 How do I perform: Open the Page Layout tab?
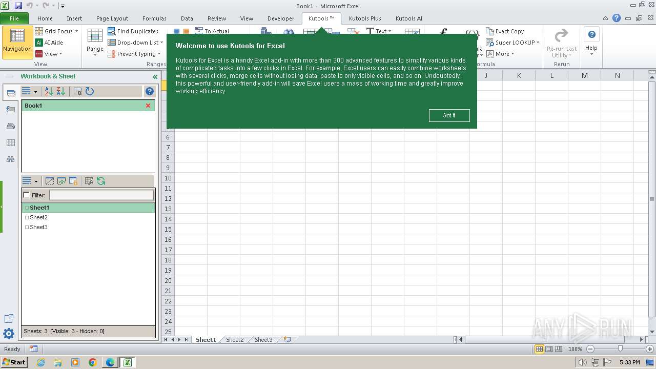(x=112, y=18)
